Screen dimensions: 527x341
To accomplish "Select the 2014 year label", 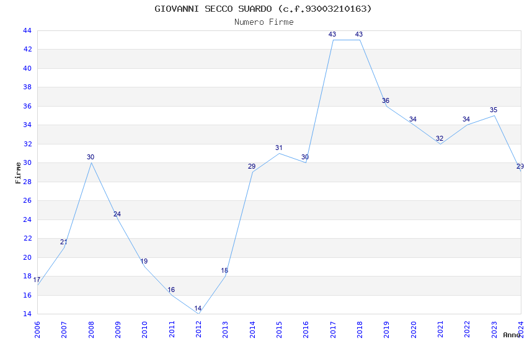I will [252, 329].
